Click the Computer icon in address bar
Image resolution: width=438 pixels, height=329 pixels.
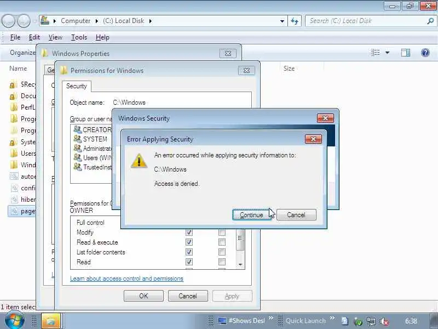pyautogui.click(x=45, y=20)
